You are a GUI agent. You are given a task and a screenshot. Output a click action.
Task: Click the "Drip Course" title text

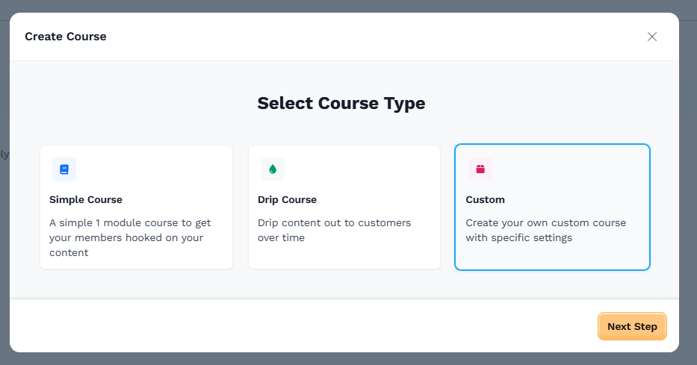[x=288, y=199]
